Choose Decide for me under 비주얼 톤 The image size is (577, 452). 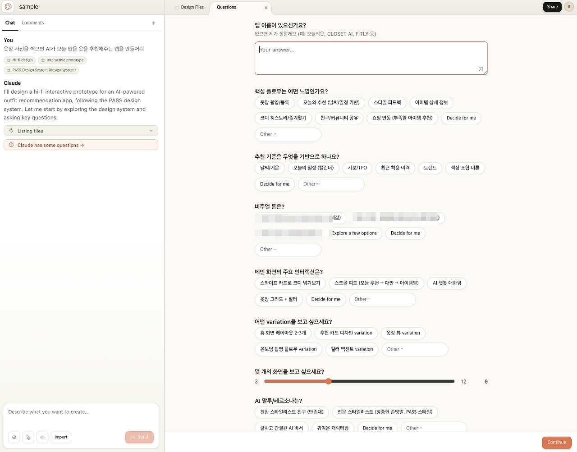(x=405, y=233)
